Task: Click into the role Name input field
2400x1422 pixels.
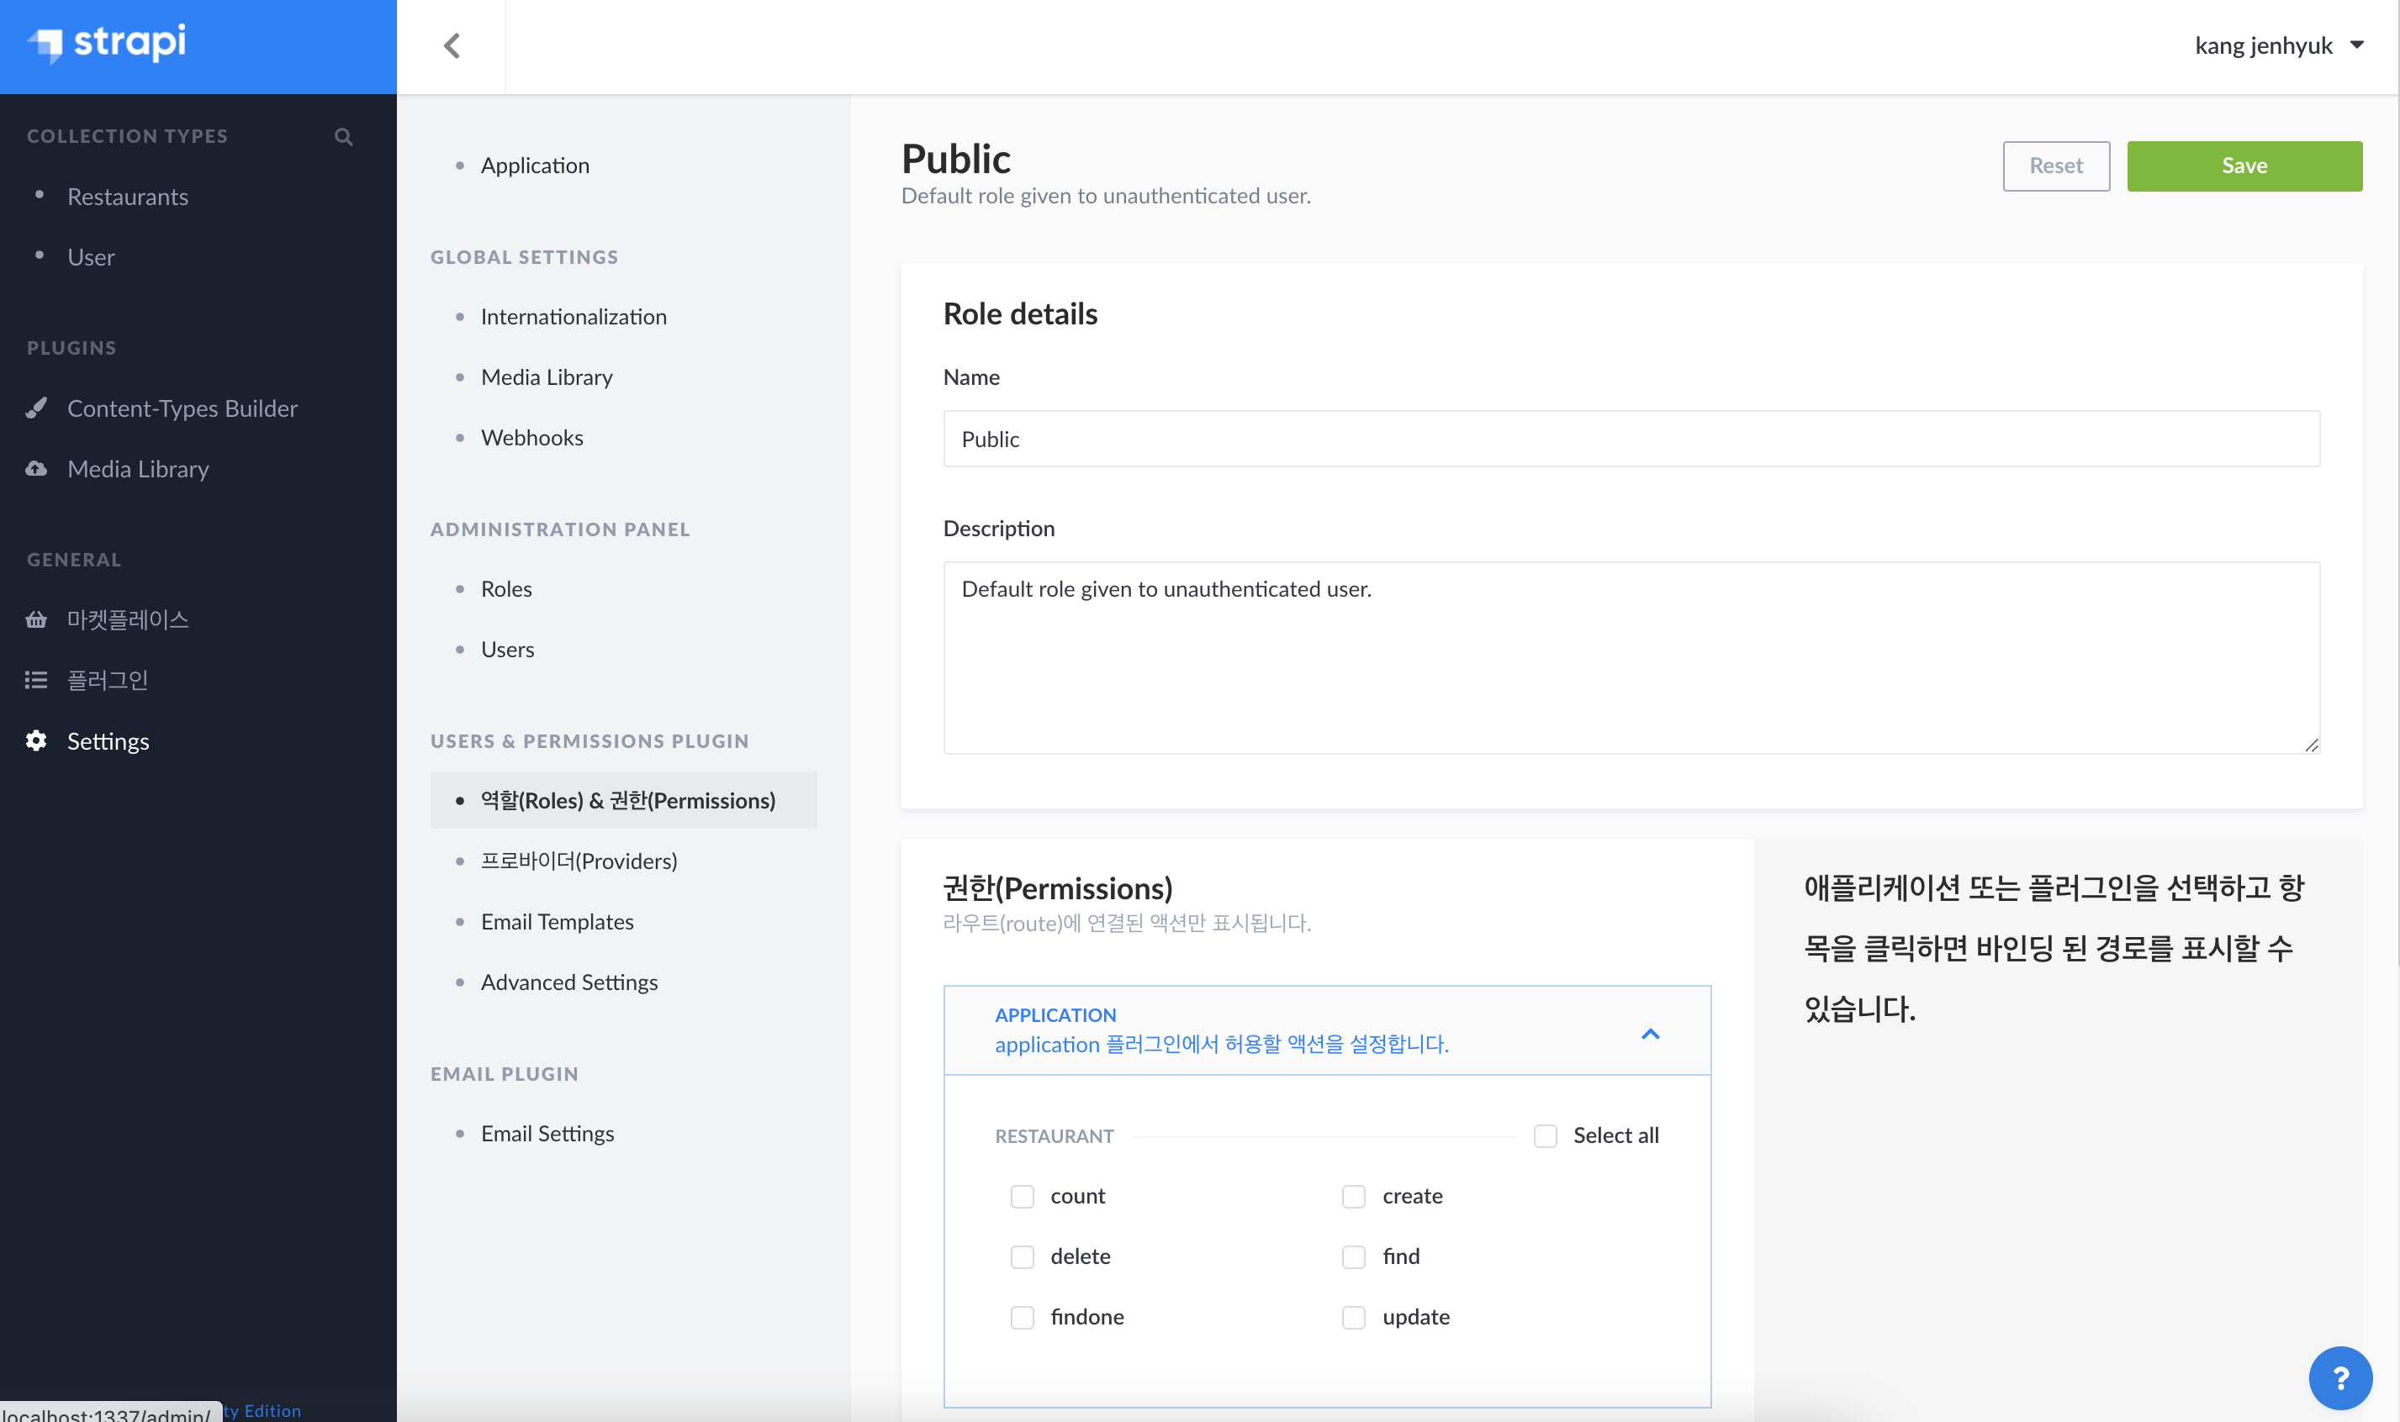Action: (1630, 439)
